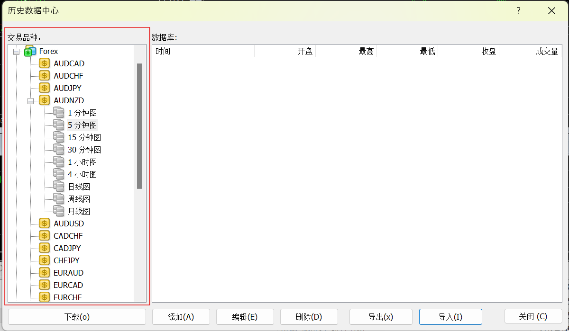569x331 pixels.
Task: Click the 月线图 database icon
Action: (x=58, y=211)
